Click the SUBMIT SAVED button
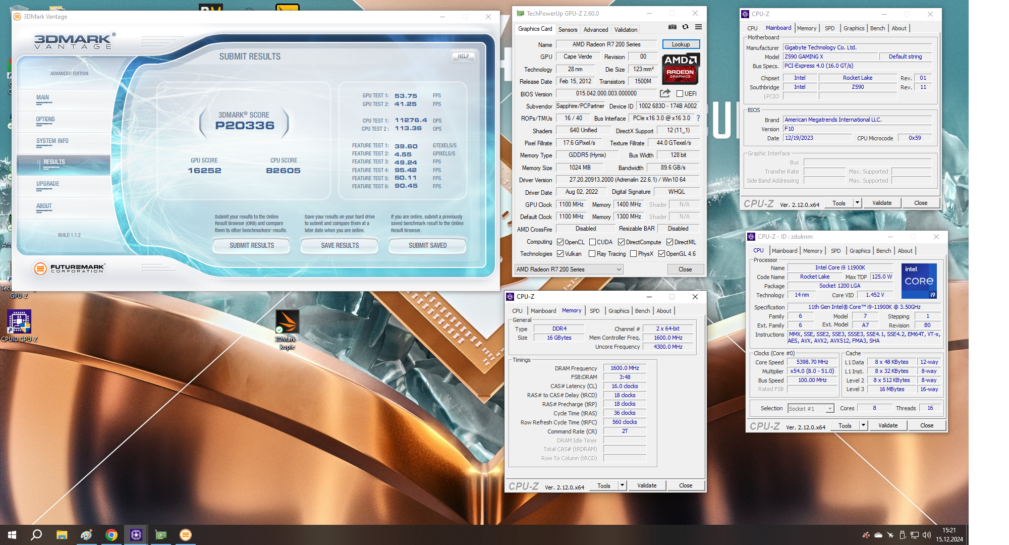This screenshot has width=1009, height=545. pyautogui.click(x=428, y=246)
